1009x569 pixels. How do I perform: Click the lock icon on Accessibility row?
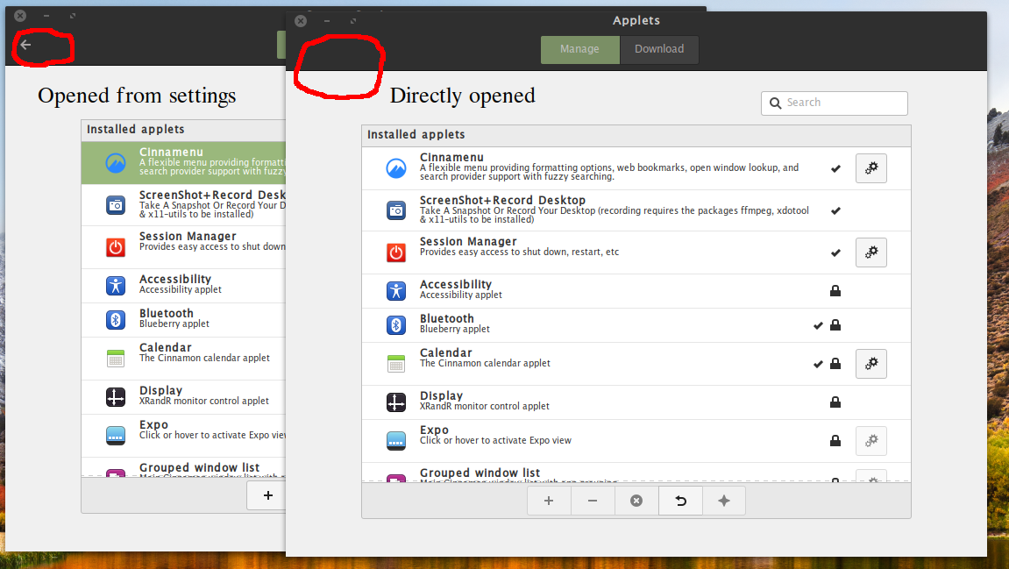tap(835, 291)
